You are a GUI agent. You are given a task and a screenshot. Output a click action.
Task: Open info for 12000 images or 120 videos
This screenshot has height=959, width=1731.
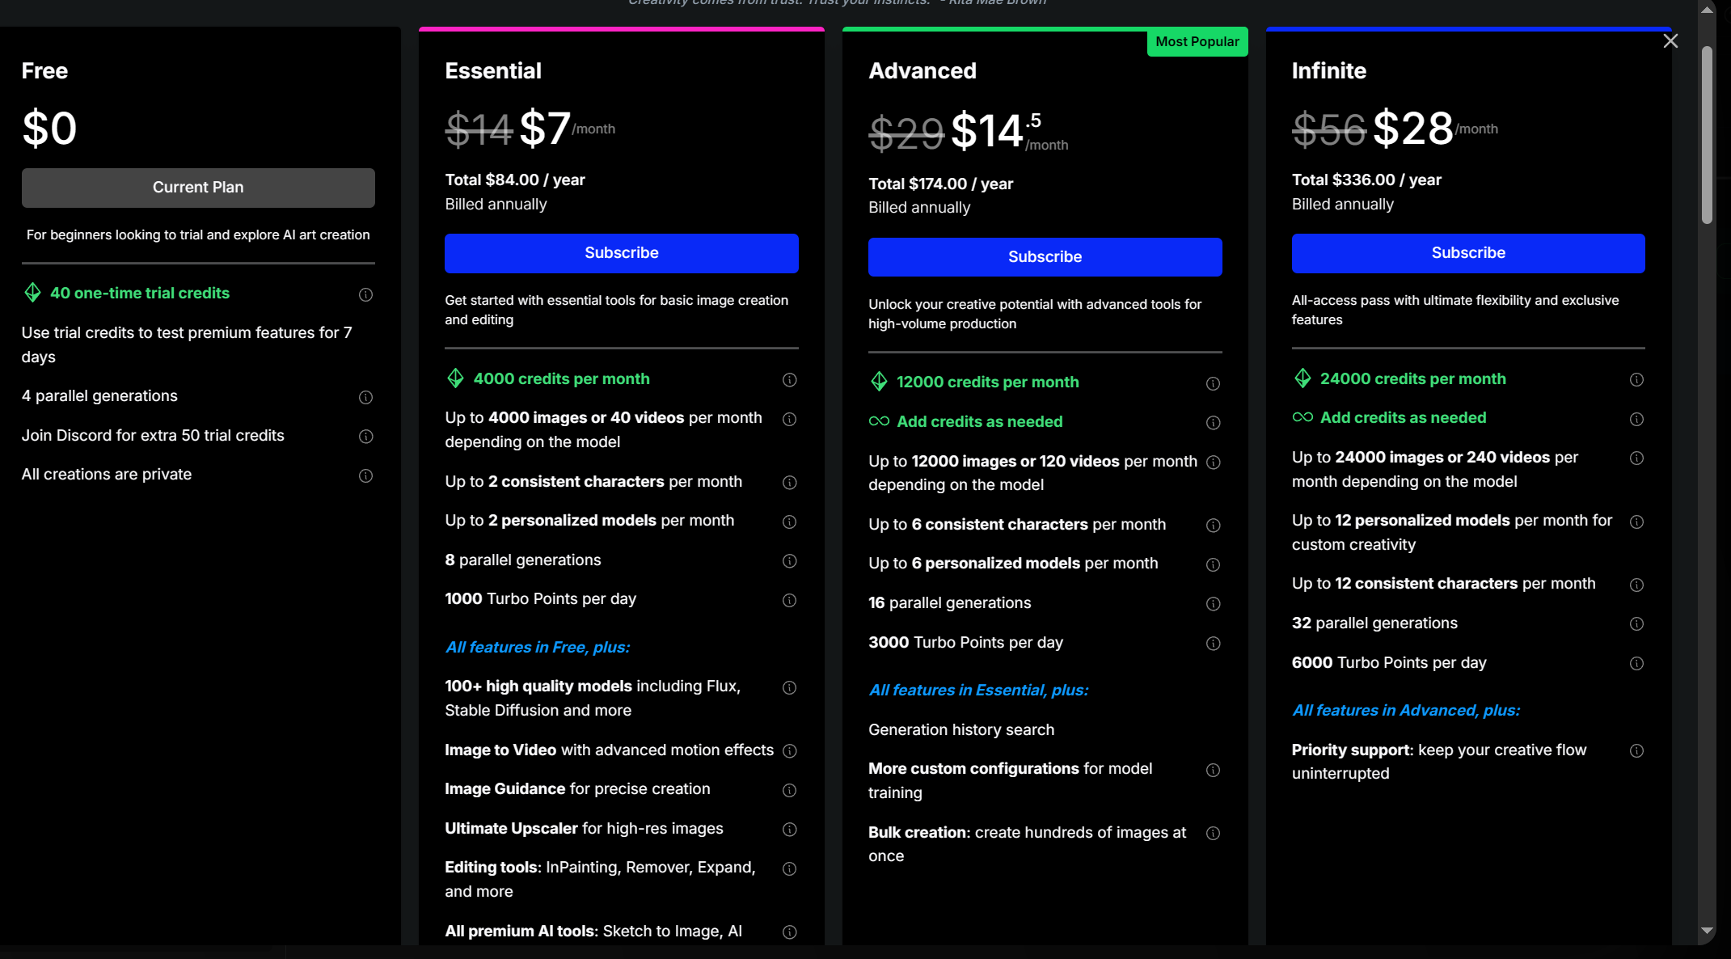[x=1213, y=462]
